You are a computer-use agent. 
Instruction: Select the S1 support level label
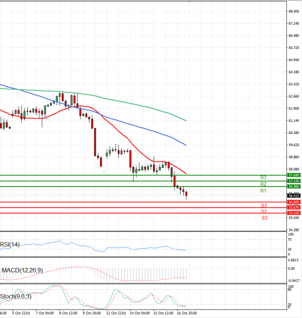coord(264,206)
